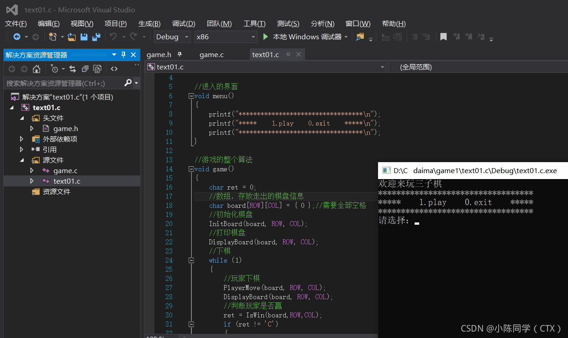Open the 调试(D) menu
The height and width of the screenshot is (338, 568).
(184, 24)
